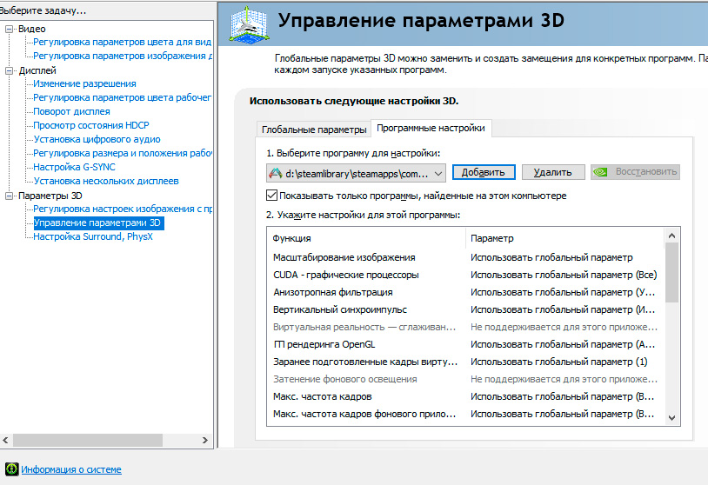Click parameter value for Анизотропная фильтрация

click(563, 292)
